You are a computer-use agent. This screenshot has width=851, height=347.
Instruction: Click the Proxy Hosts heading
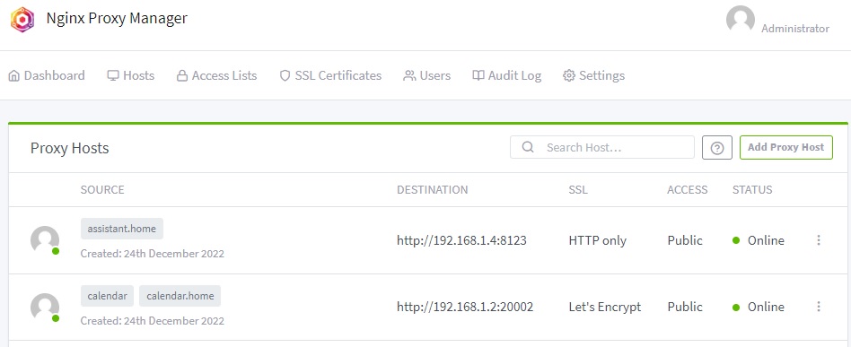coord(69,148)
